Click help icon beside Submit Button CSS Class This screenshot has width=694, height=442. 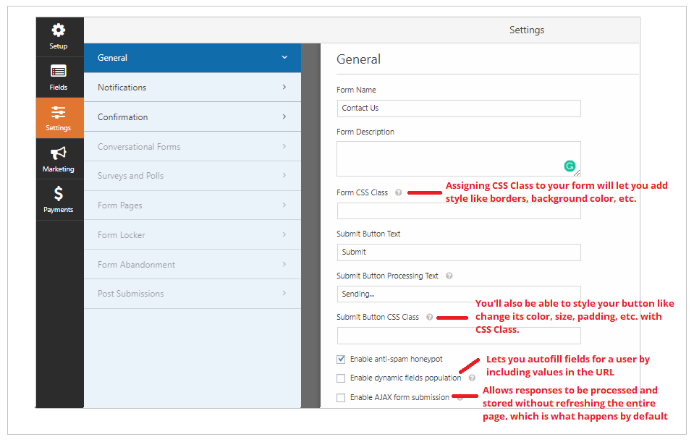tap(429, 317)
